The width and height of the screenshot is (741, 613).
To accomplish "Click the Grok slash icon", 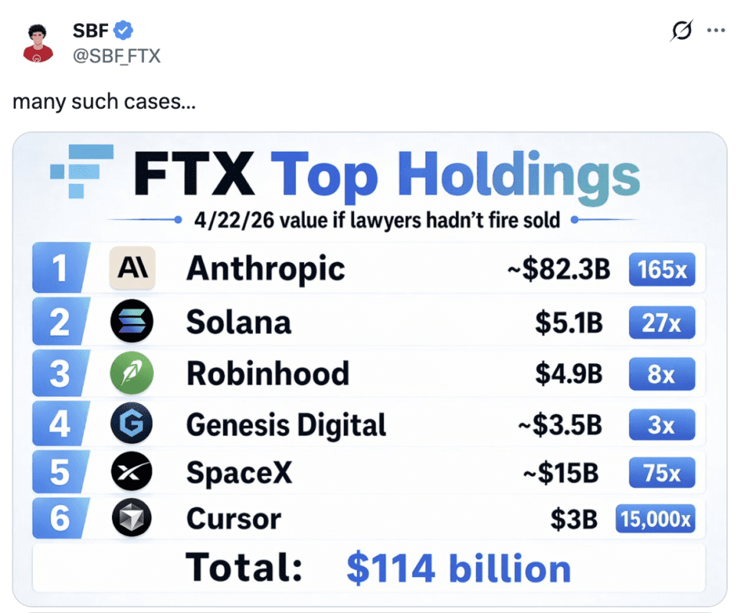I will (680, 31).
